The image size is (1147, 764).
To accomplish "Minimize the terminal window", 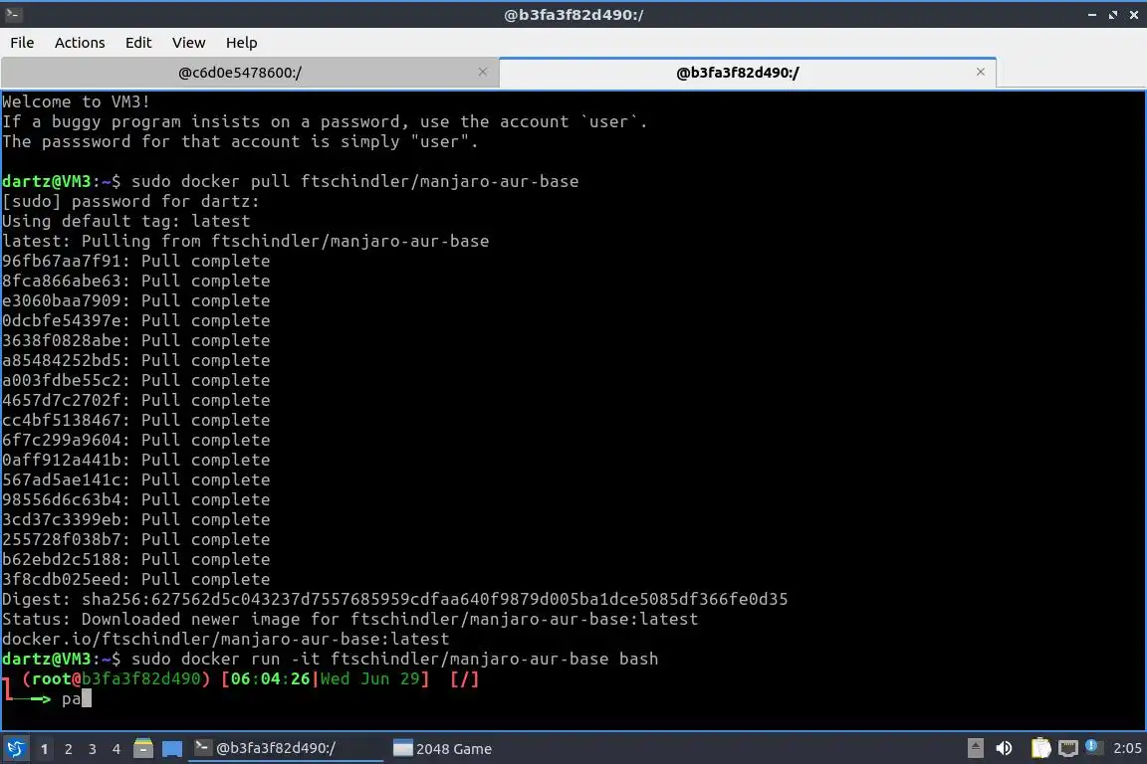I will click(1091, 15).
